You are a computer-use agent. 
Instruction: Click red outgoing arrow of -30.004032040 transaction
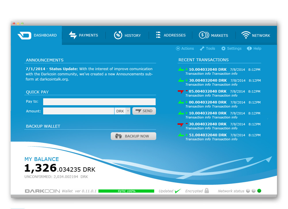[x=180, y=124]
